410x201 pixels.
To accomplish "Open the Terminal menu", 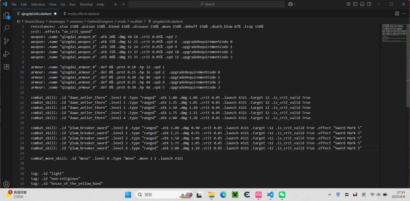I will 86,5.
